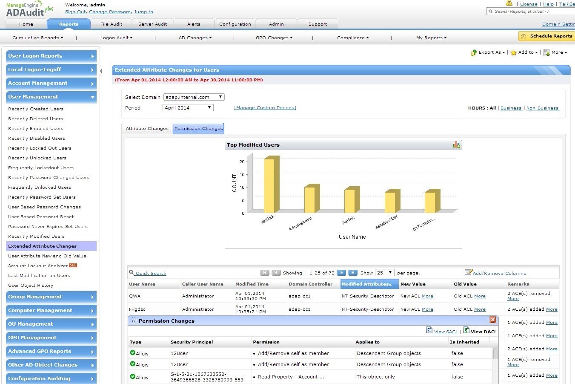This screenshot has width=575, height=384.
Task: Close the Permission Changes popup
Action: [x=492, y=320]
